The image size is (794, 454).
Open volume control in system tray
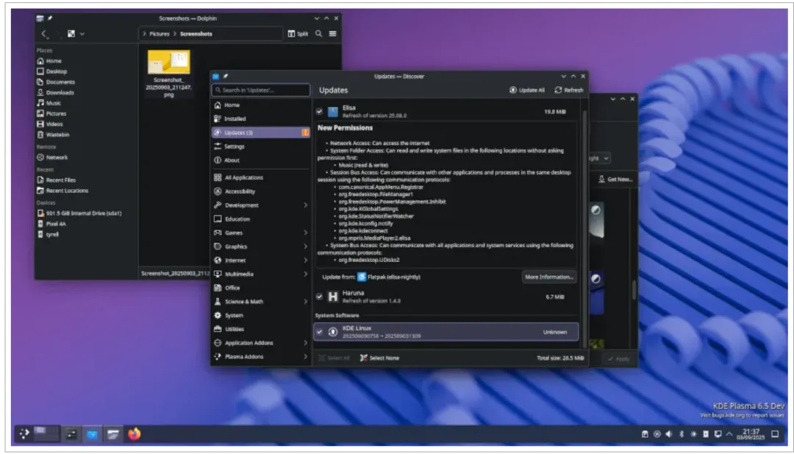(x=669, y=433)
